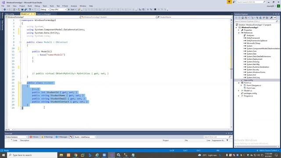Click the Home icon in Solution Explorer
The image size is (281, 158).
(243, 18)
